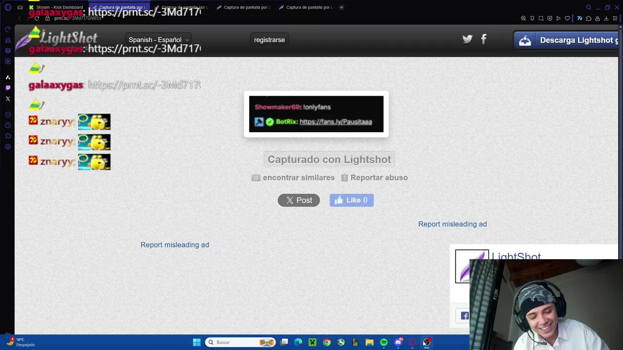Bookmark page with the heart icon
Image resolution: width=623 pixels, height=350 pixels.
567,18
